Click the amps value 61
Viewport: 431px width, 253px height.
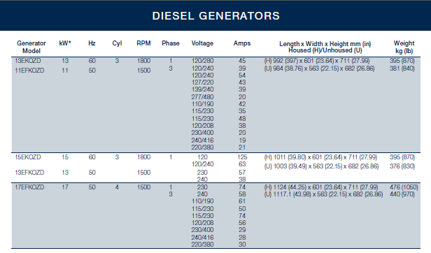tap(242, 201)
